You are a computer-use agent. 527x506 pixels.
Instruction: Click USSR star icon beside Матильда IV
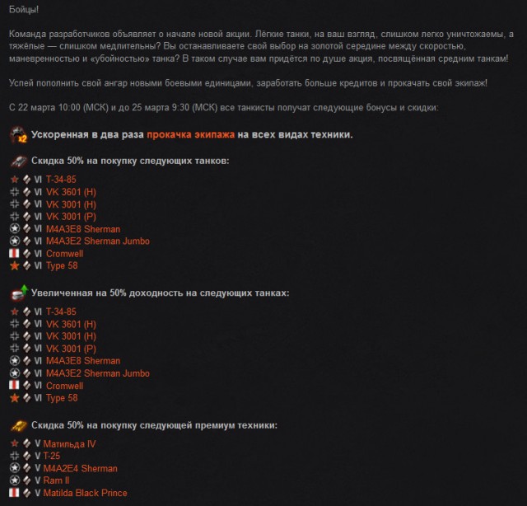point(15,443)
